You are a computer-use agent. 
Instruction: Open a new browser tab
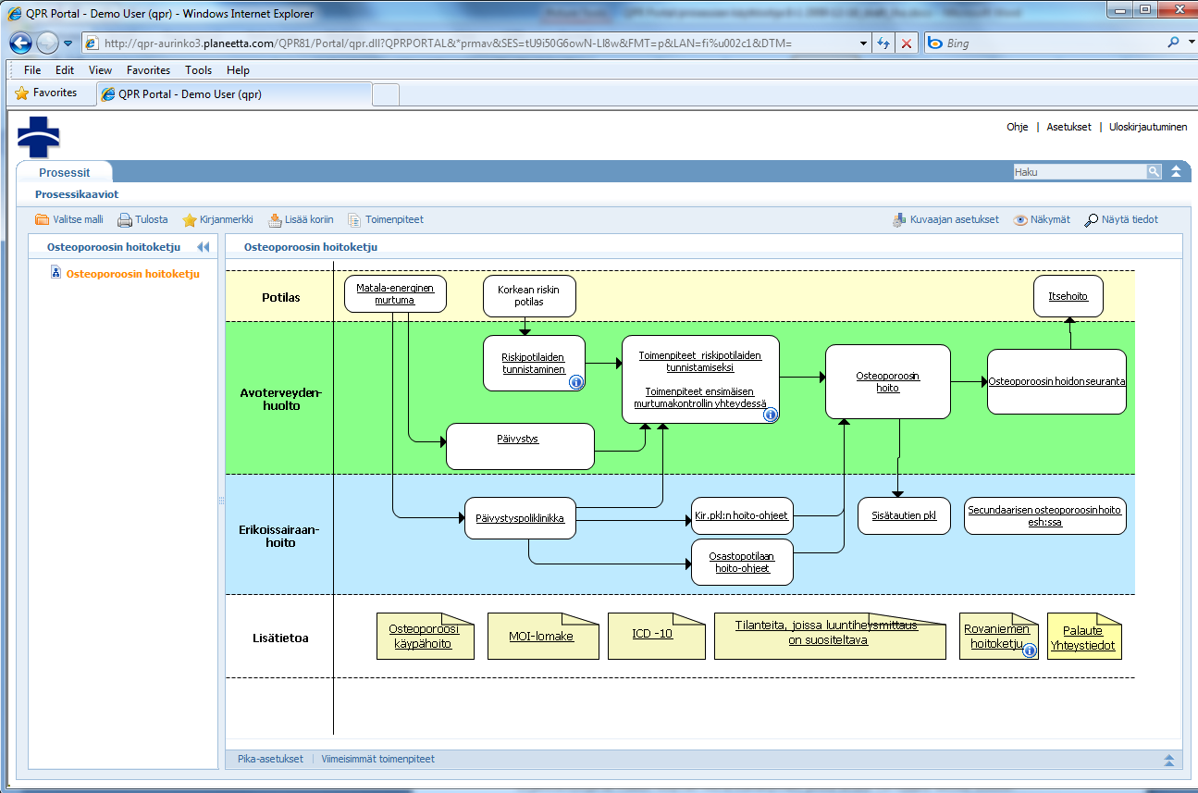coord(386,94)
